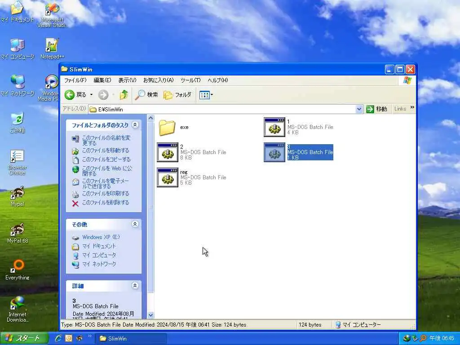The image size is (460, 345).
Task: Click the side pane scroll up arrow
Action: tap(151, 118)
